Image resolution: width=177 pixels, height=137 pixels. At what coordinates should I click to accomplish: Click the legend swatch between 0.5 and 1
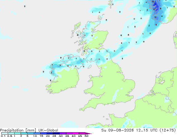pyautogui.click(x=11, y=133)
